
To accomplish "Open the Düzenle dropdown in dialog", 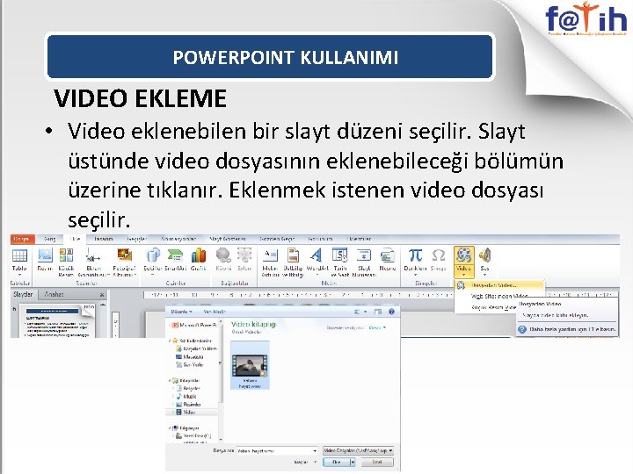I will [181, 312].
